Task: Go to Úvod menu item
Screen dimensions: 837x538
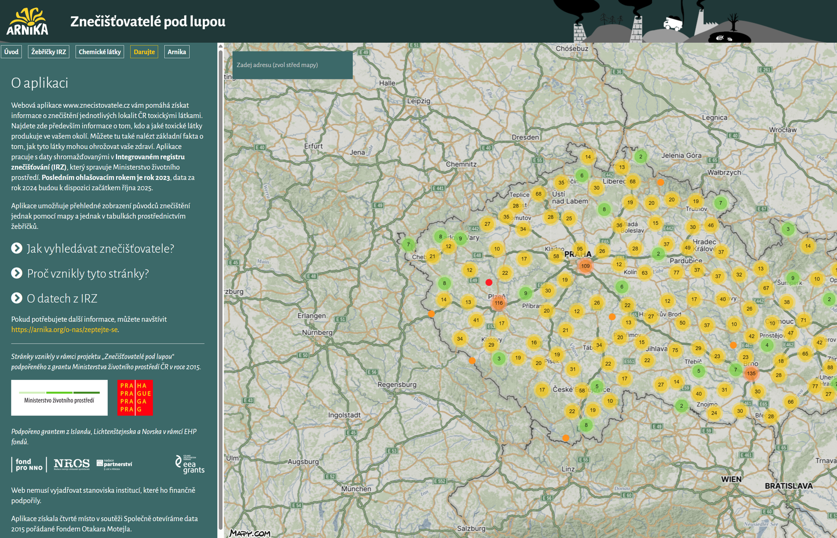Action: click(x=11, y=52)
